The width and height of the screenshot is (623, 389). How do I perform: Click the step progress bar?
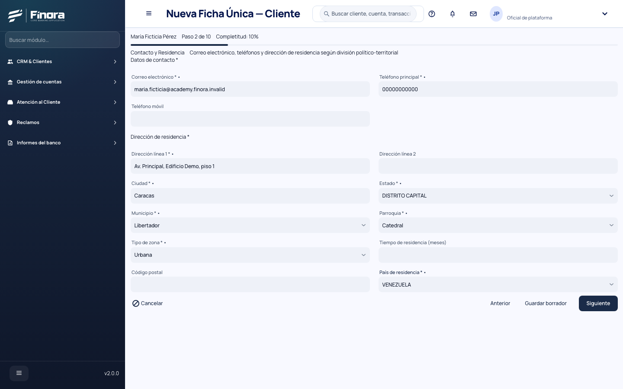point(374,45)
